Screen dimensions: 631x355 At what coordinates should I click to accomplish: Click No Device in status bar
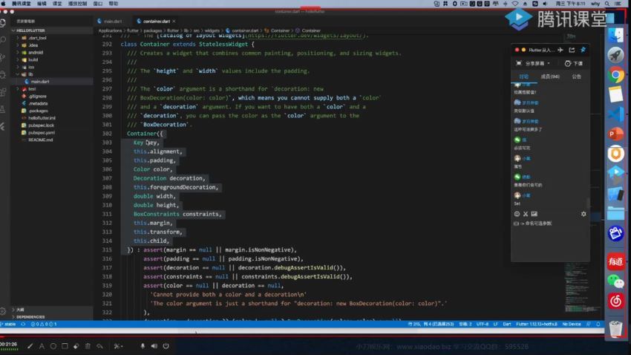571,324
